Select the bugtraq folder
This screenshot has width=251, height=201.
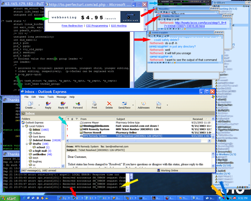click(35, 161)
